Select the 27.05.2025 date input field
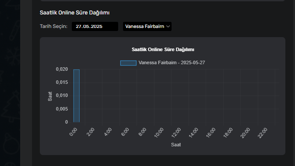The width and height of the screenshot is (295, 166). (95, 27)
